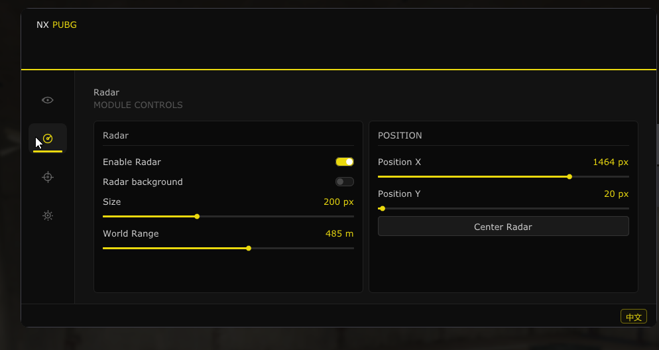Select the highlighted radar gauge sidebar icon
This screenshot has width=659, height=350.
coord(48,139)
